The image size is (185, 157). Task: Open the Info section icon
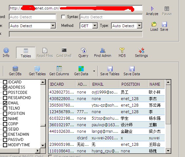(x=6, y=50)
